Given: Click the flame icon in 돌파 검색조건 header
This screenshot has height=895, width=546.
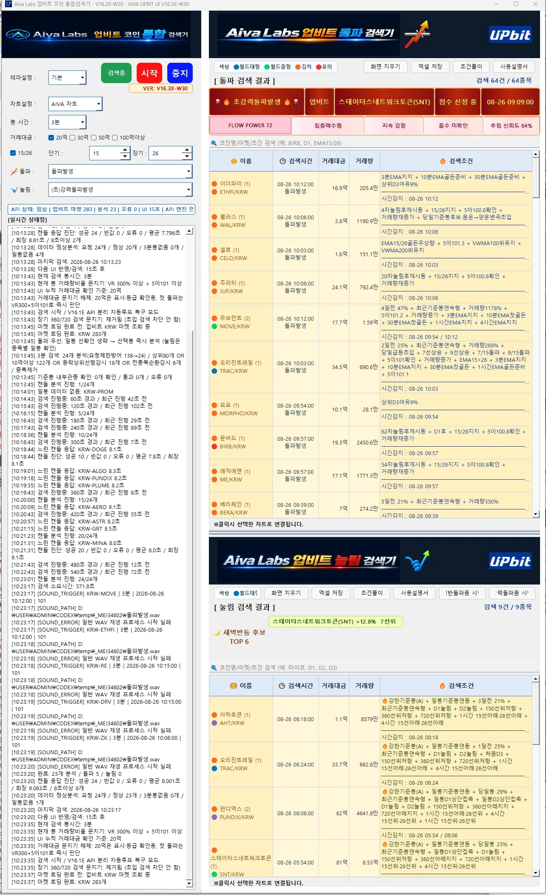Looking at the screenshot, I should tap(443, 161).
